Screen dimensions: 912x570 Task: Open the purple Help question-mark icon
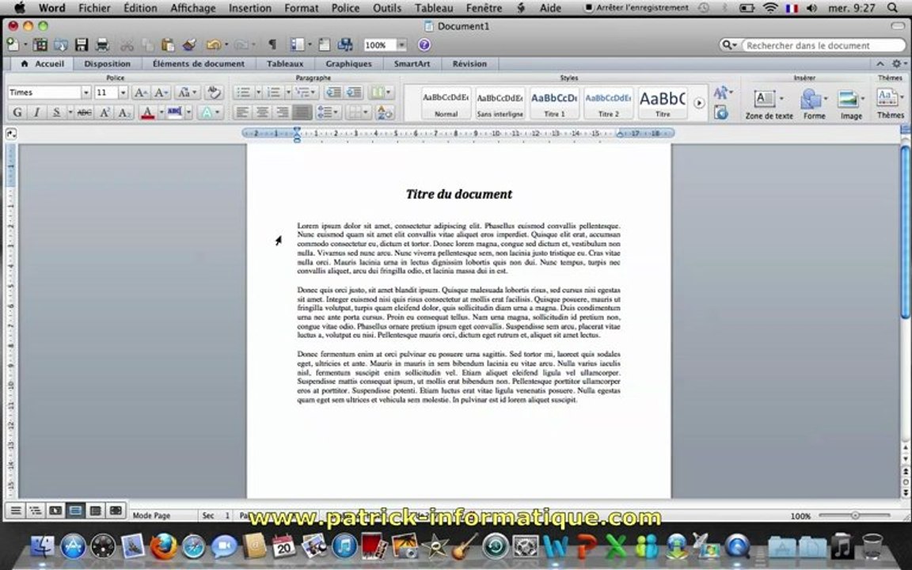424,45
